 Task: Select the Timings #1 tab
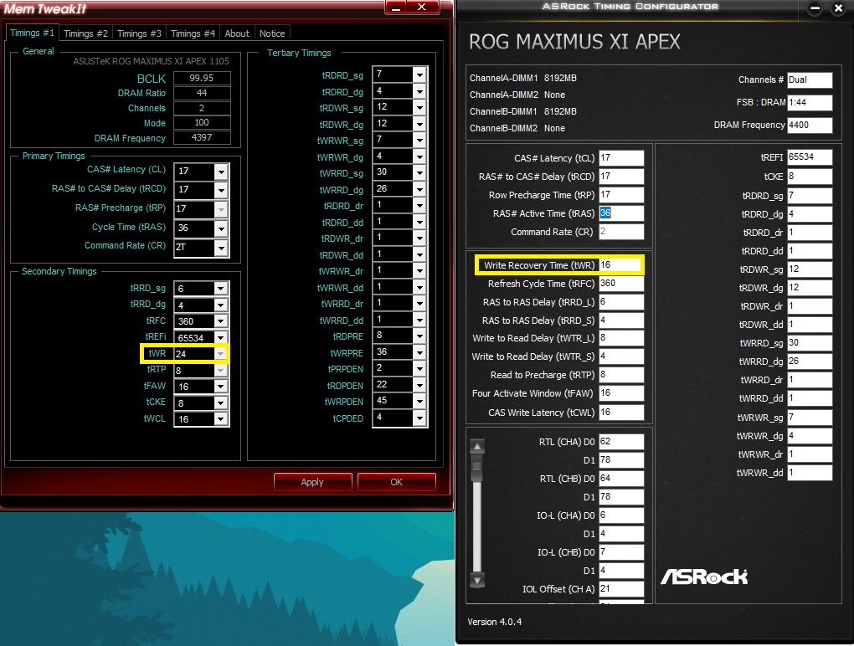32,33
